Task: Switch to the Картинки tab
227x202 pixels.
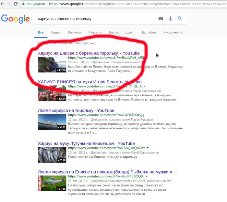Action: (x=75, y=32)
